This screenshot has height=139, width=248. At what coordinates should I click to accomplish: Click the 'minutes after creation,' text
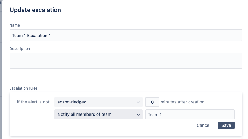(x=183, y=102)
